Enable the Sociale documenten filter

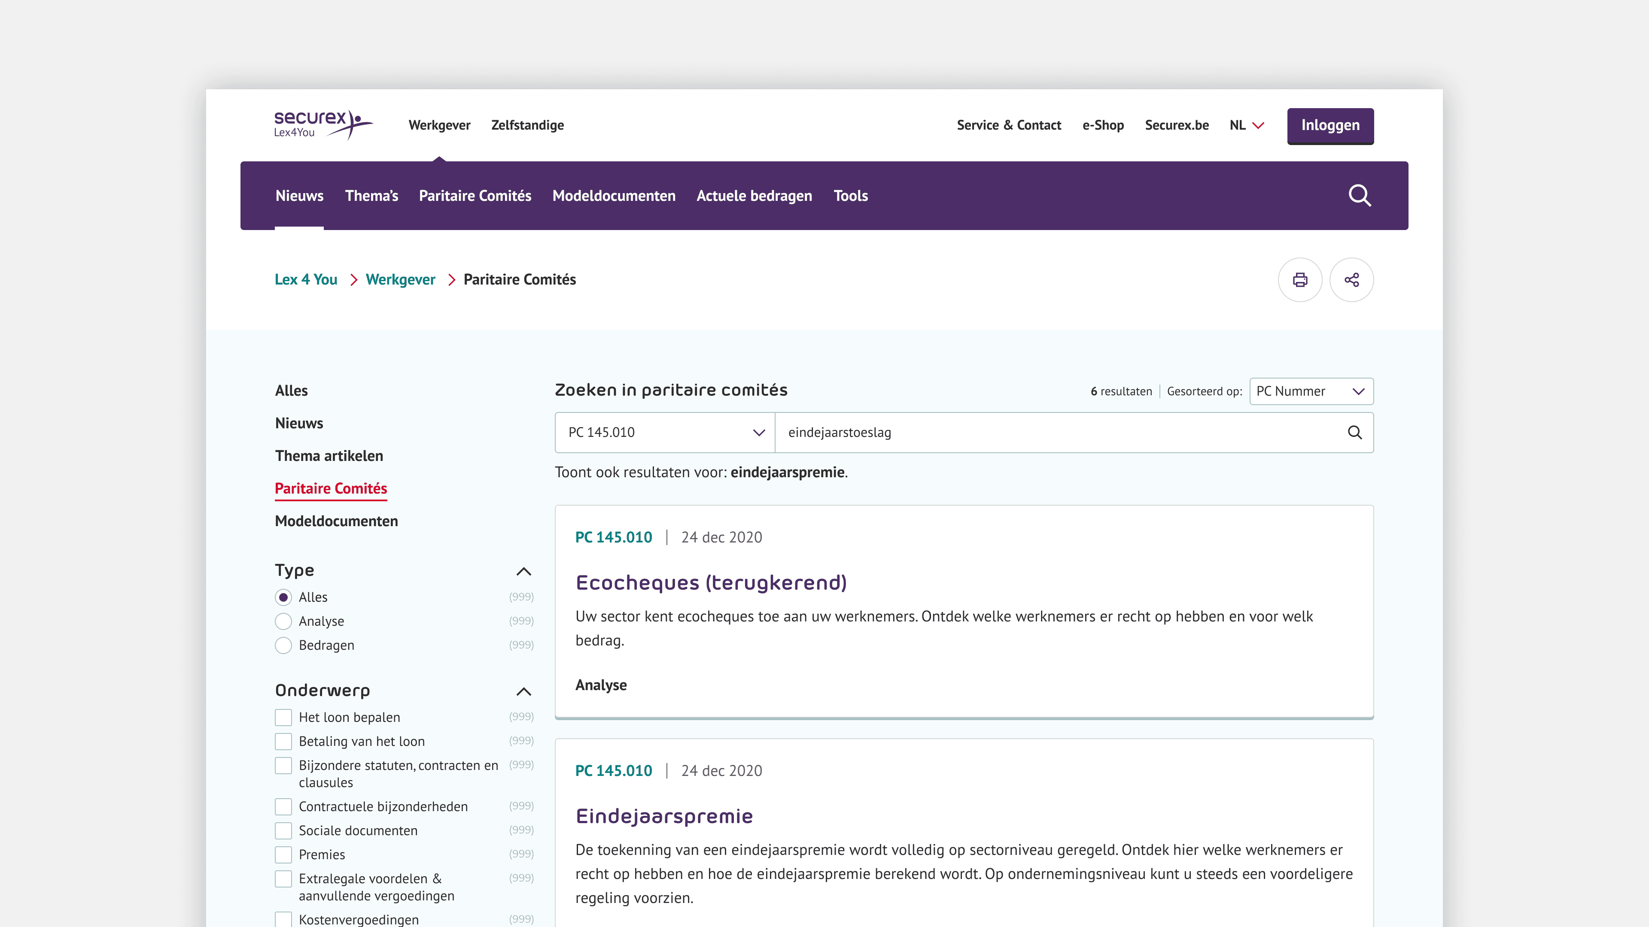point(283,830)
